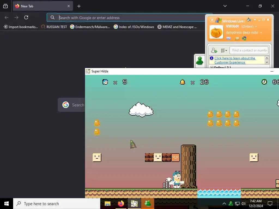Open Windows notification center icon
This screenshot has width=279, height=209.
point(270,204)
